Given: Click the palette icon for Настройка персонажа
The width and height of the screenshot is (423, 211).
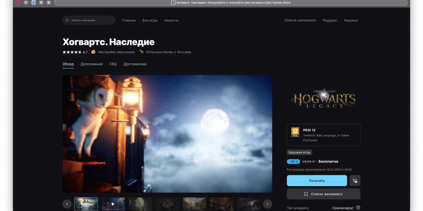Looking at the screenshot, I should [x=93, y=52].
